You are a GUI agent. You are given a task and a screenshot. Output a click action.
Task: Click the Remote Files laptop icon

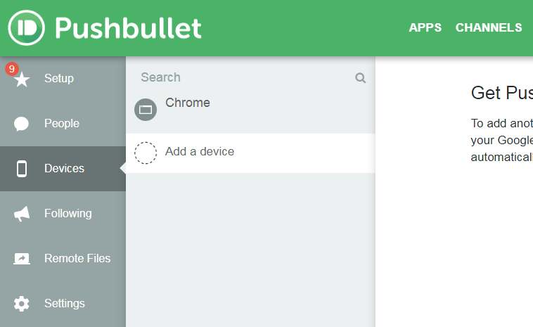[22, 259]
